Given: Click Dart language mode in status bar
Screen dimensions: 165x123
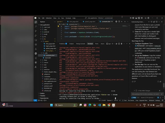Looking at the screenshot, I should point(126,100).
